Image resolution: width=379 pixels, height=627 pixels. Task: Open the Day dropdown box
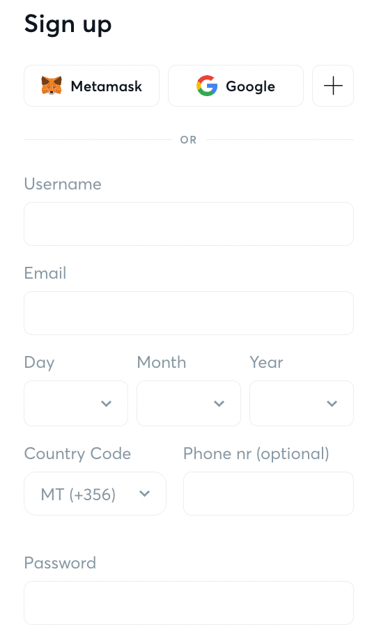pos(76,403)
